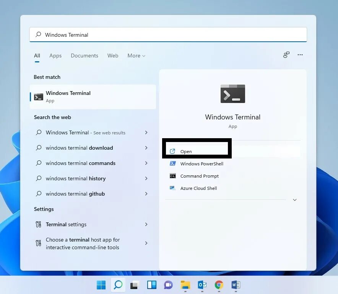Viewport: 338px width, 294px height.
Task: Select the Windows Terminal best match result
Action: [93, 97]
